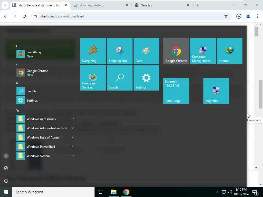Jump to the letter G group header
This screenshot has height=197, width=263.
click(x=17, y=64)
